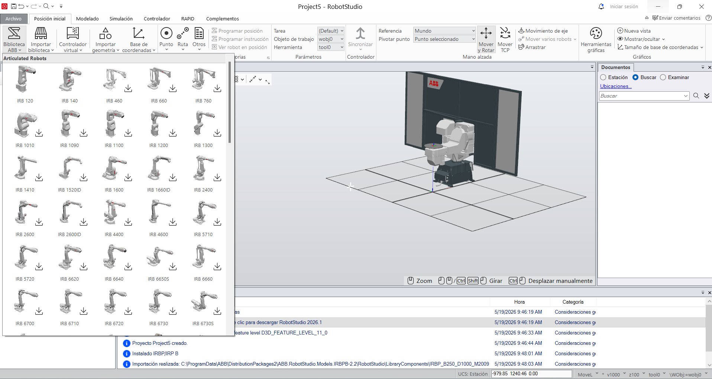Click the Ubicaciones... link
Viewport: 712px width, 379px height.
pyautogui.click(x=616, y=86)
